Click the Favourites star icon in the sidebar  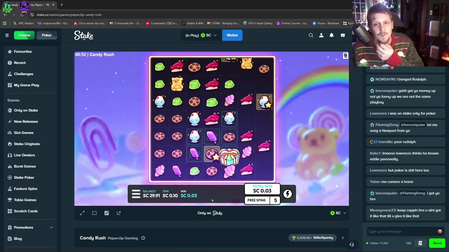click(x=10, y=51)
